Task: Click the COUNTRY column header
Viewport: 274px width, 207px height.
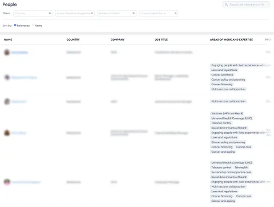Action: click(73, 39)
